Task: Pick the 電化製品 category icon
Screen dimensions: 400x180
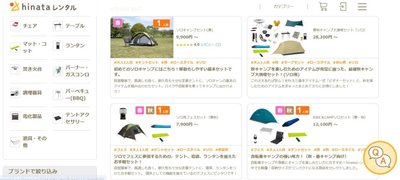Action: [x=15, y=116]
